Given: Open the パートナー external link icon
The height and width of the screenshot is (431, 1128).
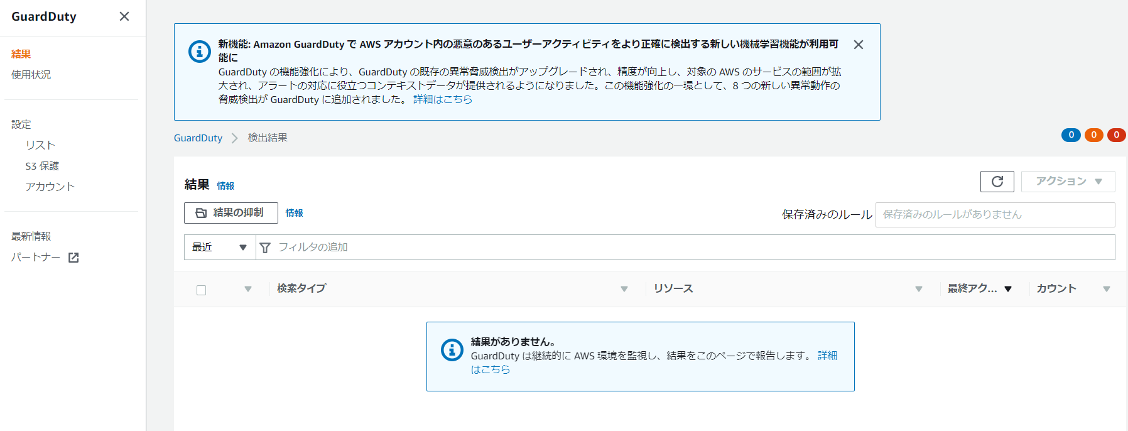Looking at the screenshot, I should (x=73, y=258).
